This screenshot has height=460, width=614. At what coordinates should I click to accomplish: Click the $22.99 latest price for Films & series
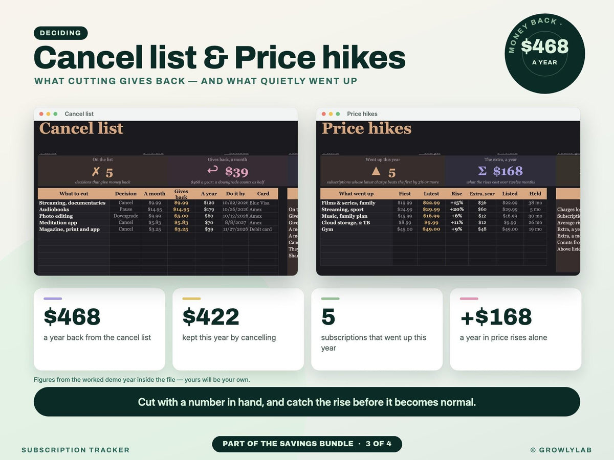431,203
